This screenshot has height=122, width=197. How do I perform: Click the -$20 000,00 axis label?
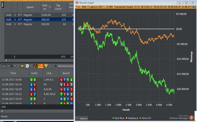(182, 89)
